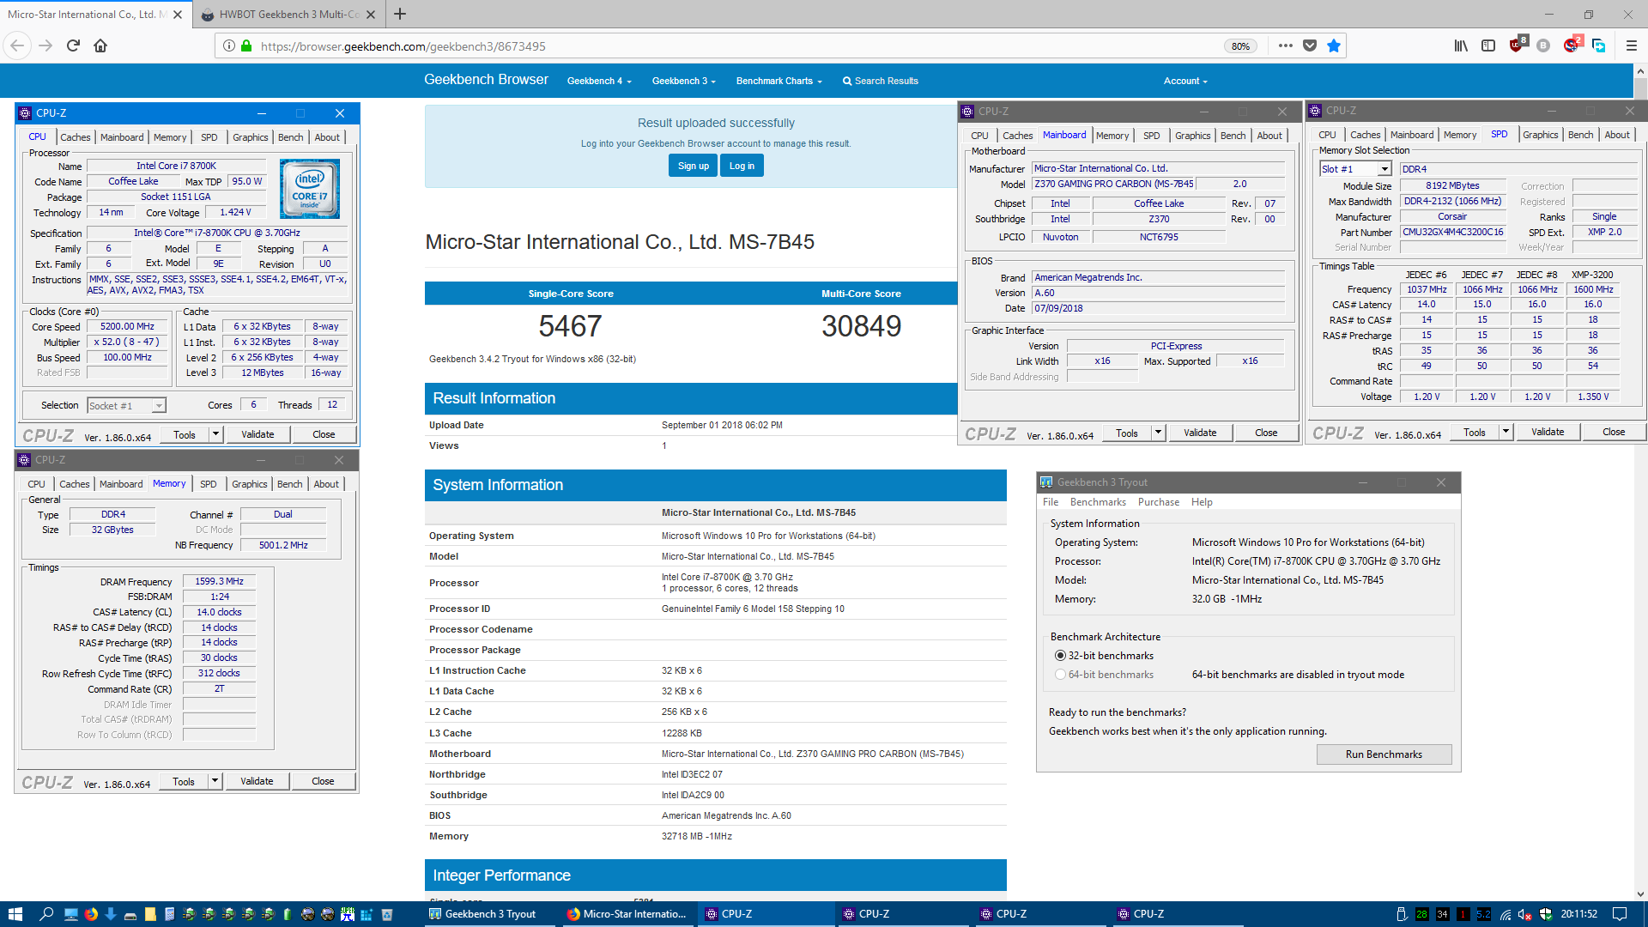Expand Benchmark Charts dropdown

[x=779, y=81]
